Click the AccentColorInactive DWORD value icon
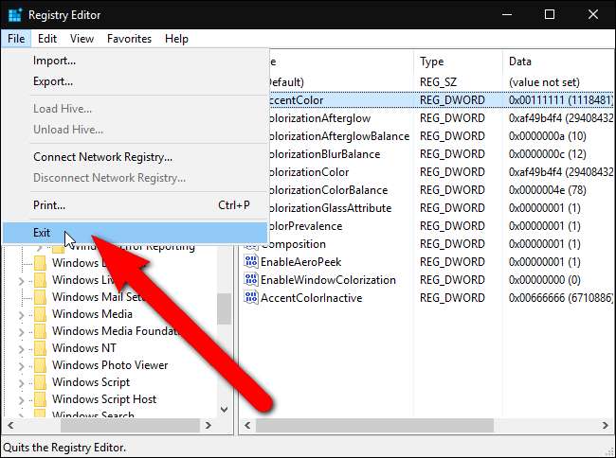The image size is (616, 458). (251, 298)
